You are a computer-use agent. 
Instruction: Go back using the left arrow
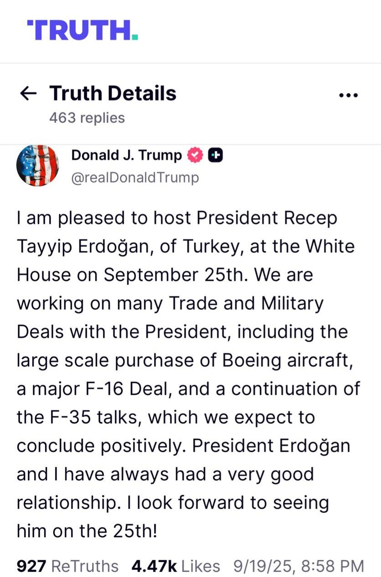click(28, 94)
